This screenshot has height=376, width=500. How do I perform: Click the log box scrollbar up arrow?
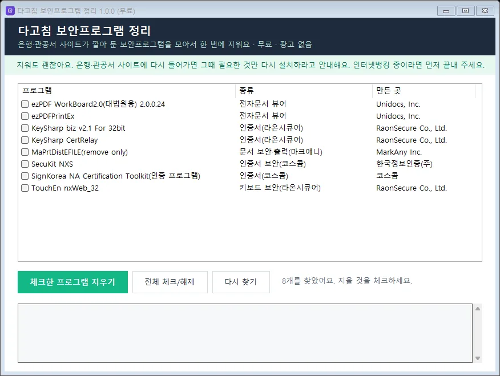[478, 309]
